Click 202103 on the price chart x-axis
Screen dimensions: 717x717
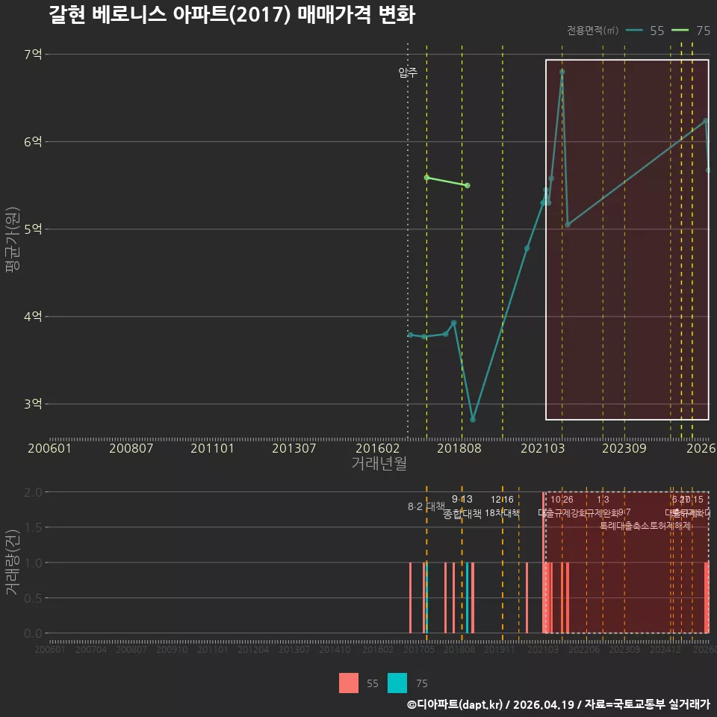click(543, 448)
